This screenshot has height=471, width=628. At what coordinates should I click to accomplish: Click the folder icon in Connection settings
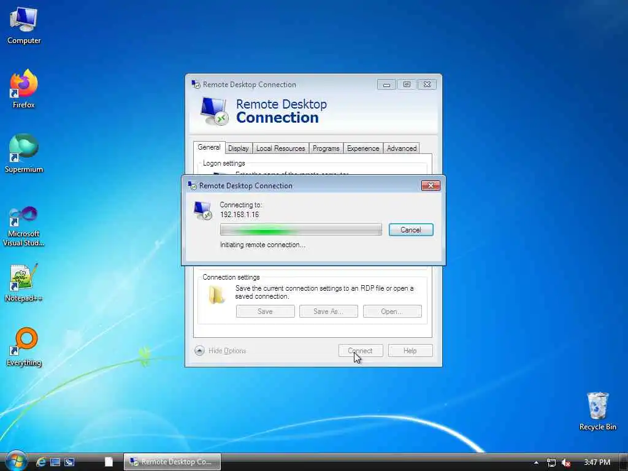[x=216, y=294]
